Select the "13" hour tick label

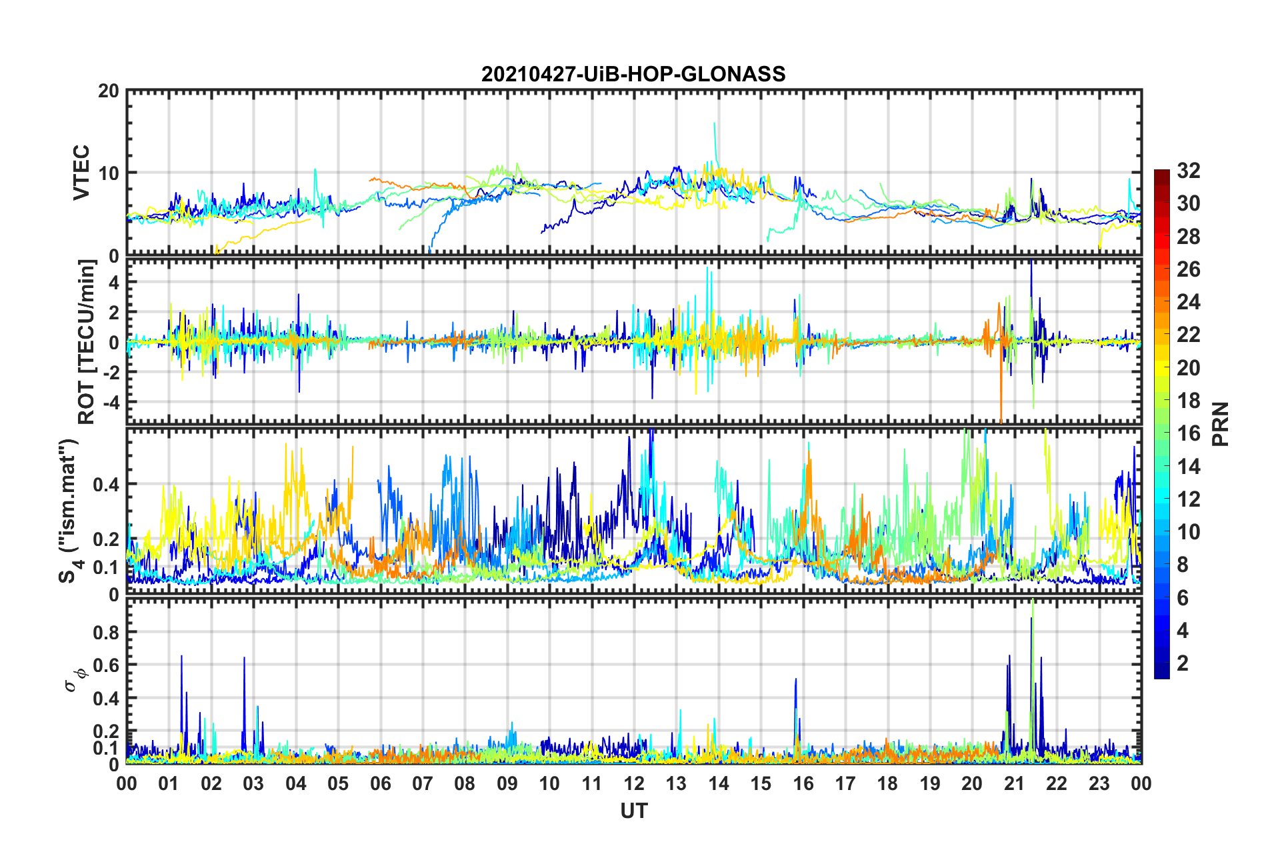676,783
